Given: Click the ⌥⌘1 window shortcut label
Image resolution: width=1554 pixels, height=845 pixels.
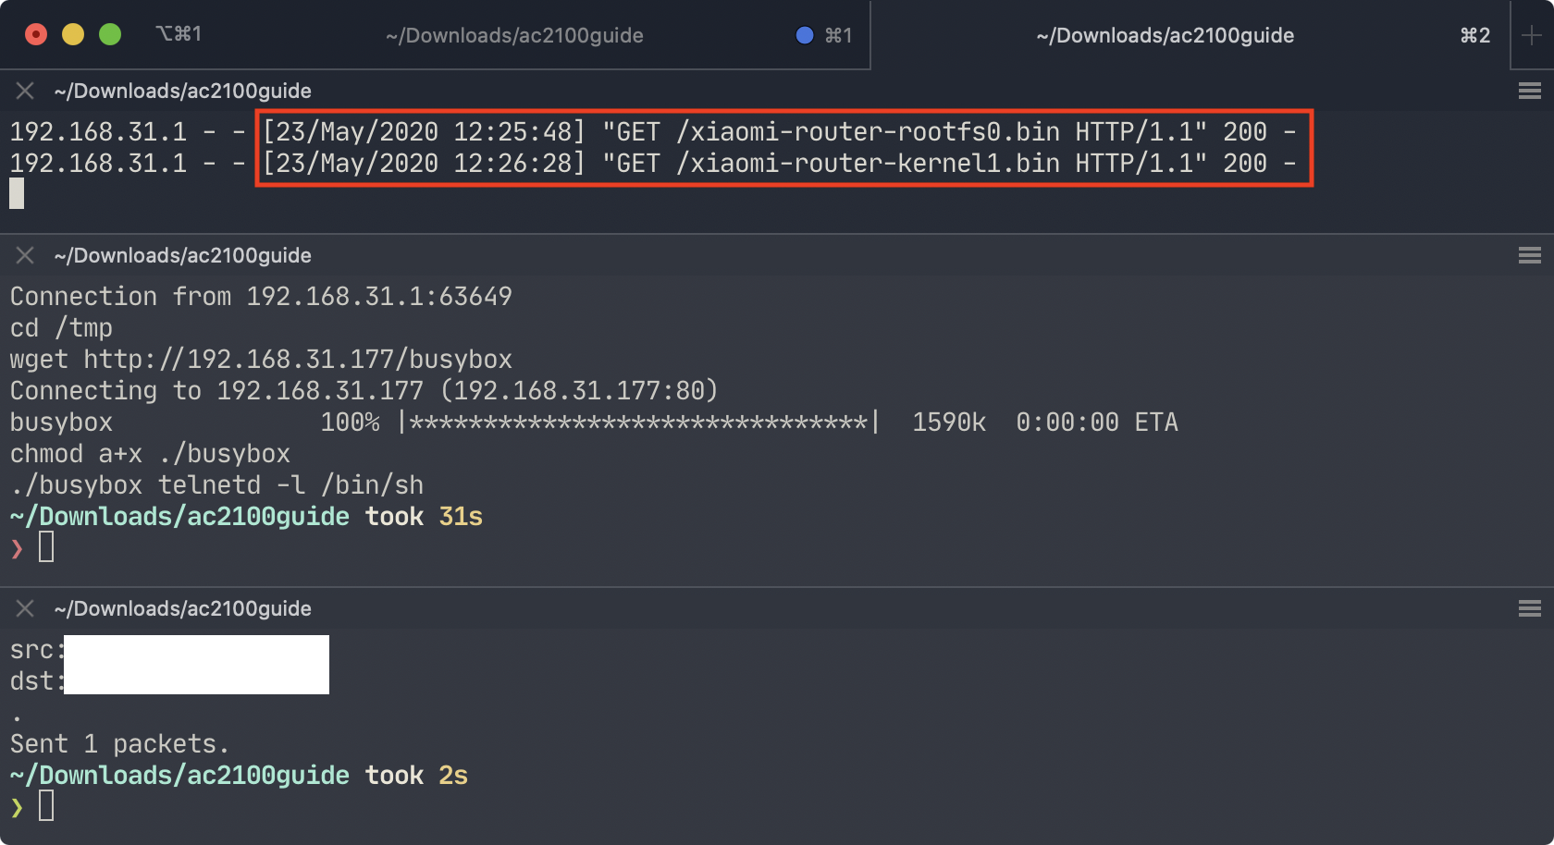Looking at the screenshot, I should (179, 34).
